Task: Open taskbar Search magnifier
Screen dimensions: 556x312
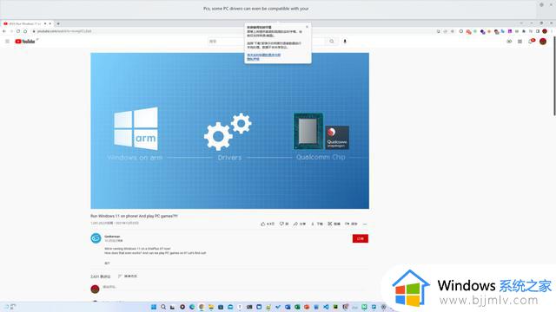Action: (163, 307)
